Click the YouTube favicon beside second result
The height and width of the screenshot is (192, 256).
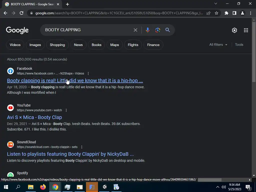[x=10, y=108]
